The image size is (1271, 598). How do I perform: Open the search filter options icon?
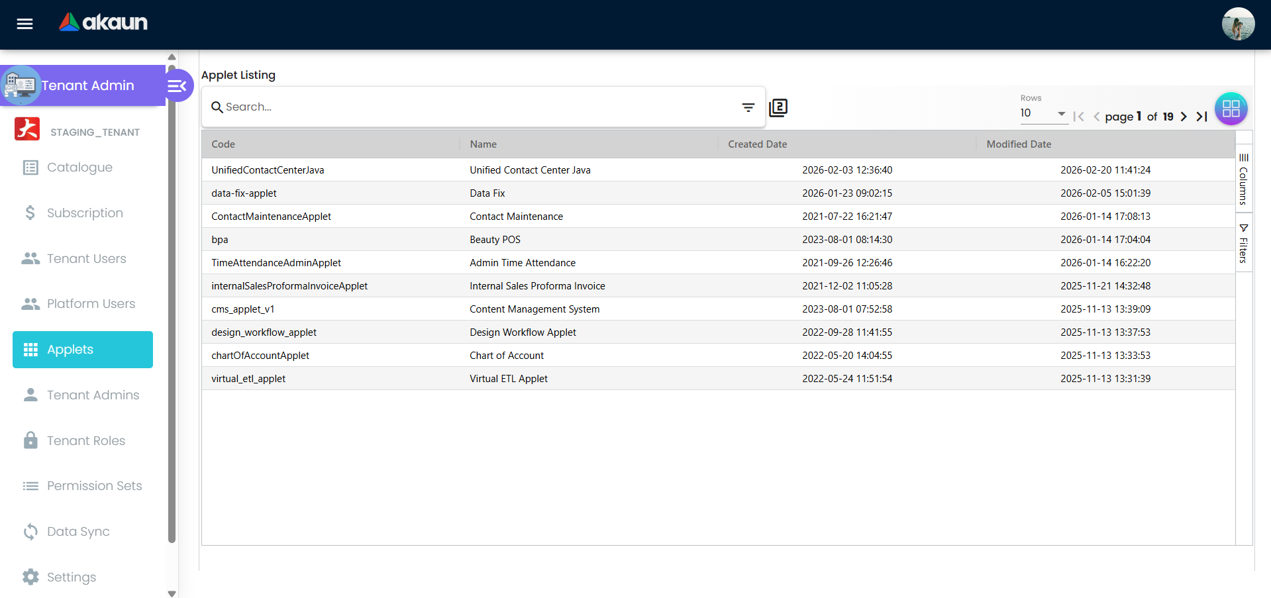coord(748,107)
